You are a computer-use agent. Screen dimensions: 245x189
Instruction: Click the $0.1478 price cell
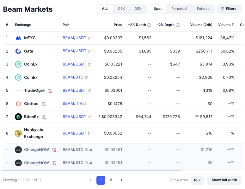click(115, 104)
